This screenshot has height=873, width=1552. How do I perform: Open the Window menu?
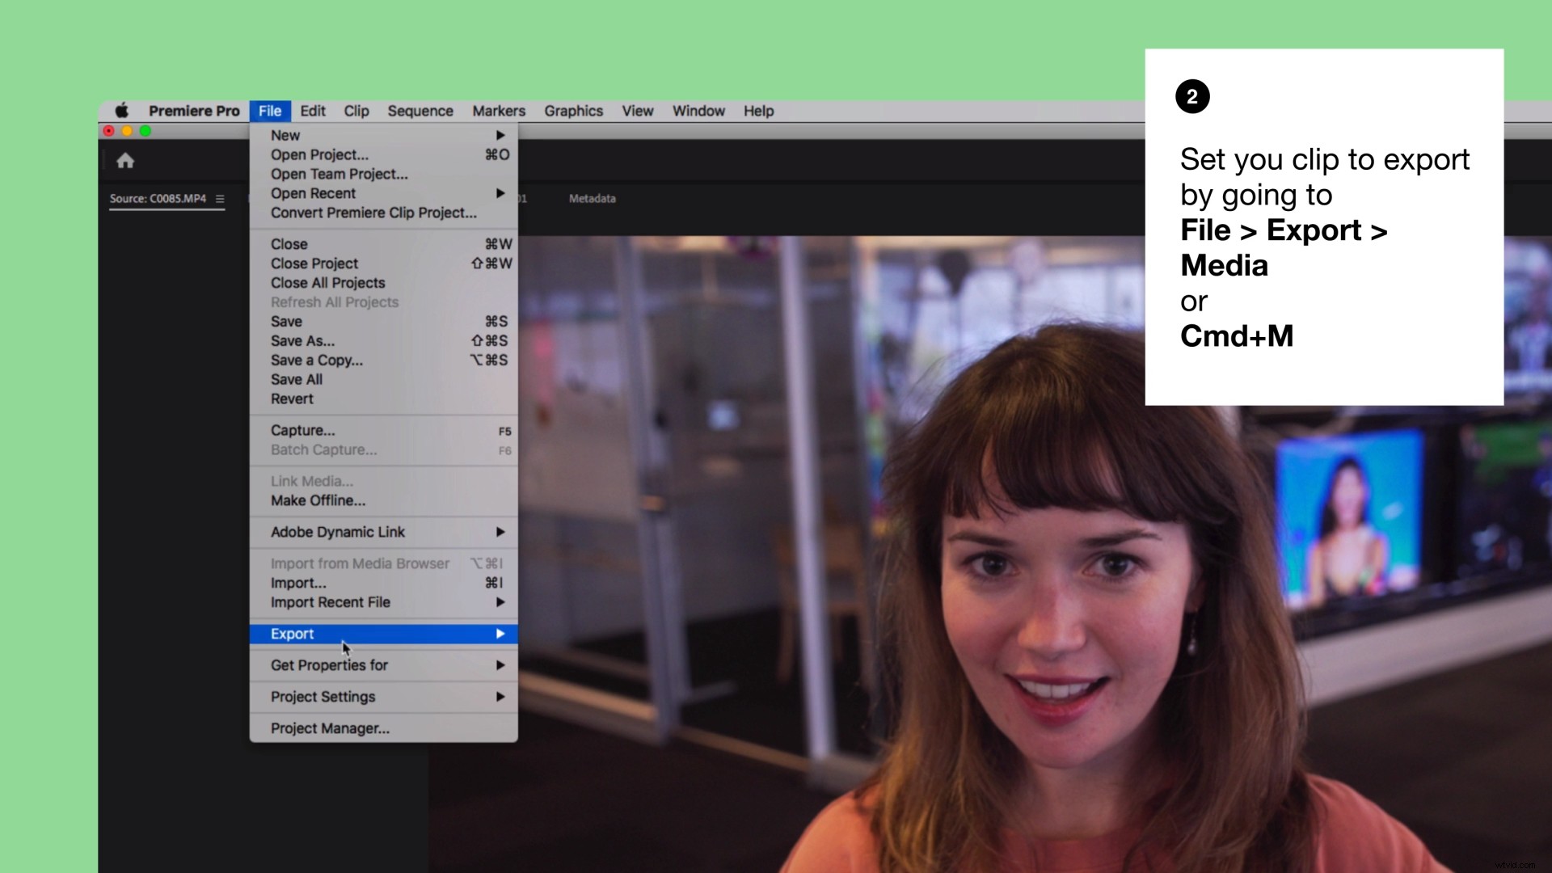click(x=698, y=111)
